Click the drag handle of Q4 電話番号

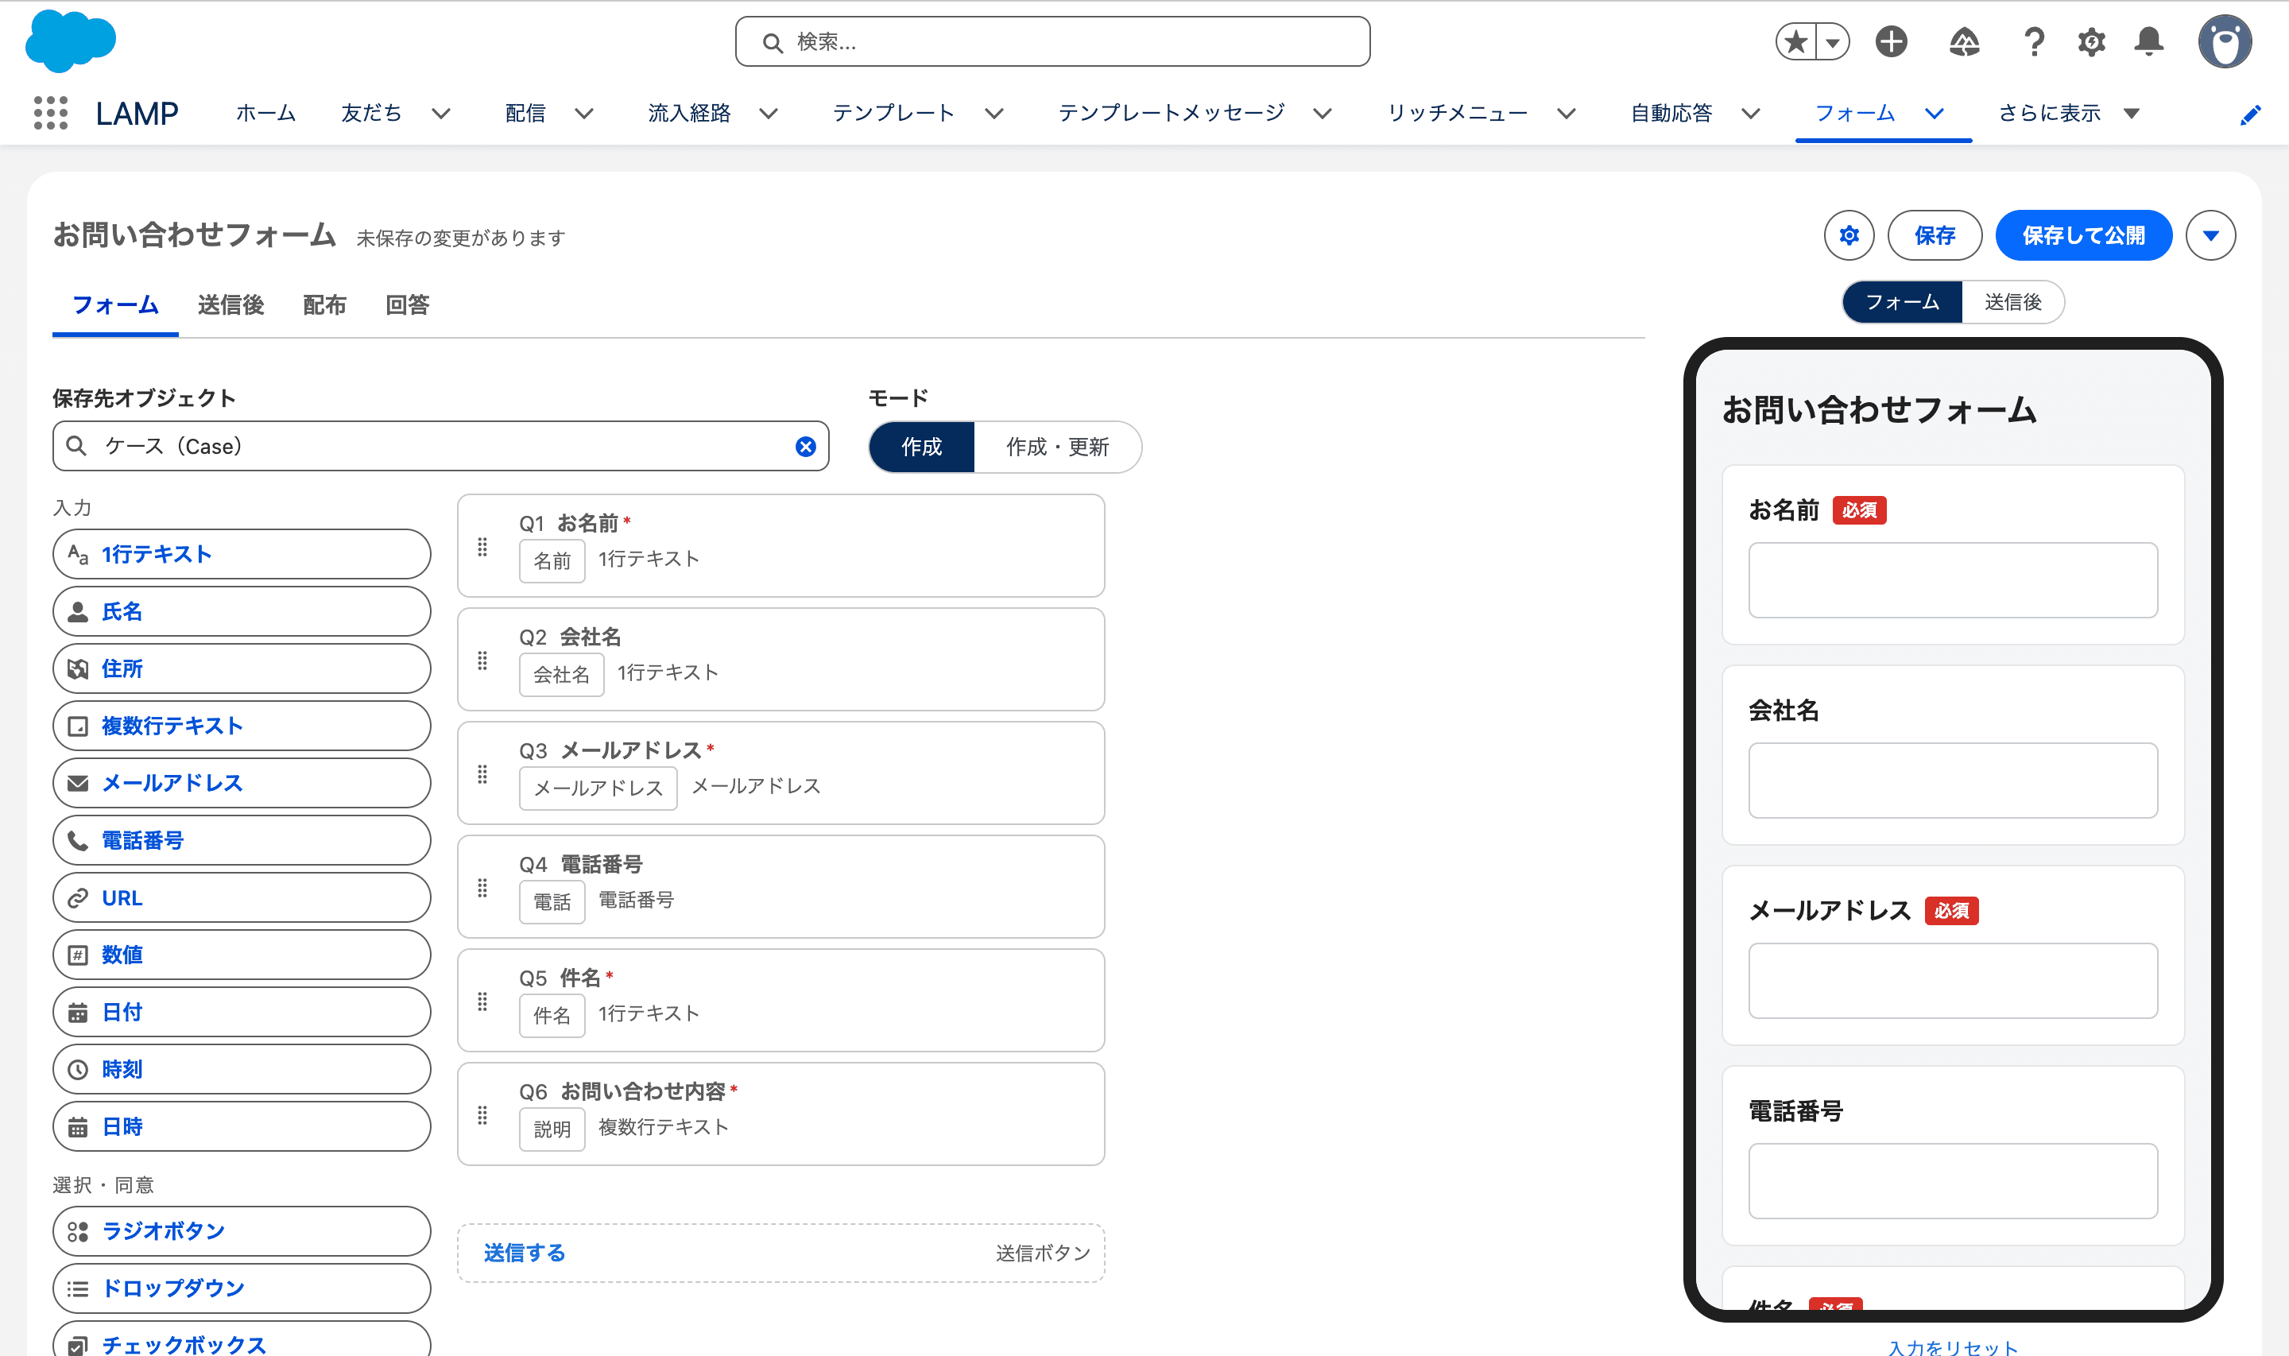click(482, 888)
